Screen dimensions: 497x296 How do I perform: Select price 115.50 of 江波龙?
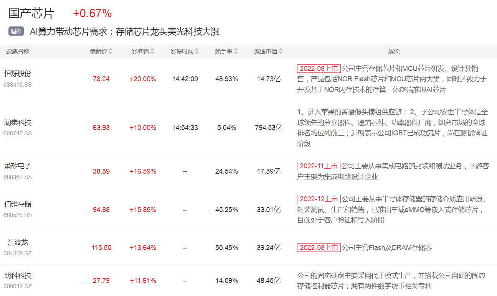coord(101,248)
